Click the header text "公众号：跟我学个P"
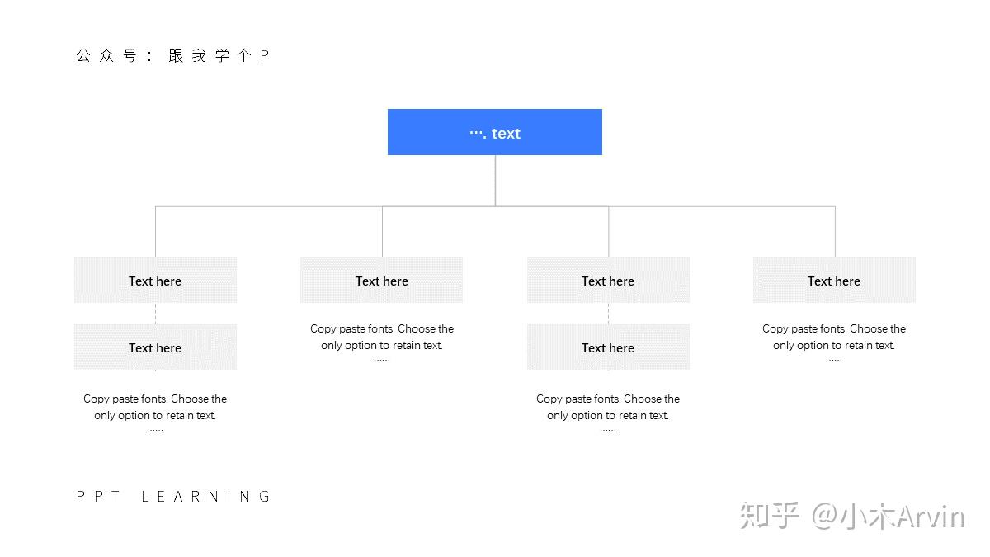 tap(172, 56)
